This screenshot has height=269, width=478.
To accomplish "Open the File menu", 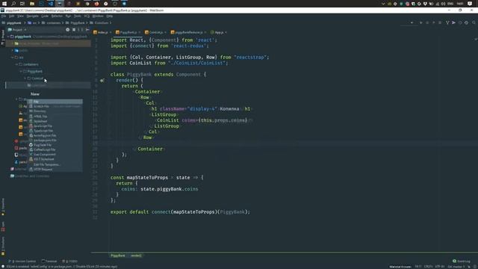I will tap(4, 16).
